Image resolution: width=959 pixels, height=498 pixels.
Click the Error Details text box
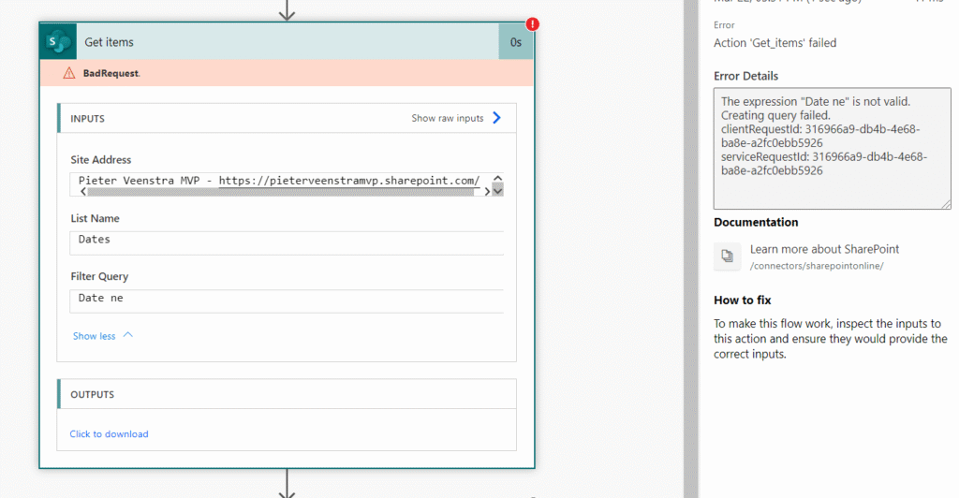pyautogui.click(x=832, y=149)
